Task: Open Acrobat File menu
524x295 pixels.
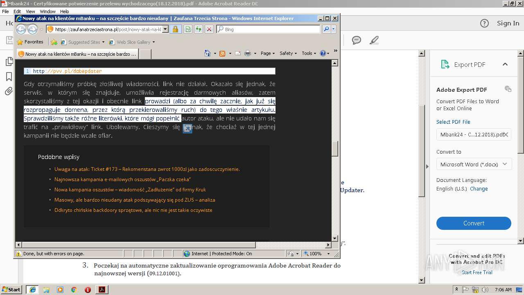Action: point(5,11)
